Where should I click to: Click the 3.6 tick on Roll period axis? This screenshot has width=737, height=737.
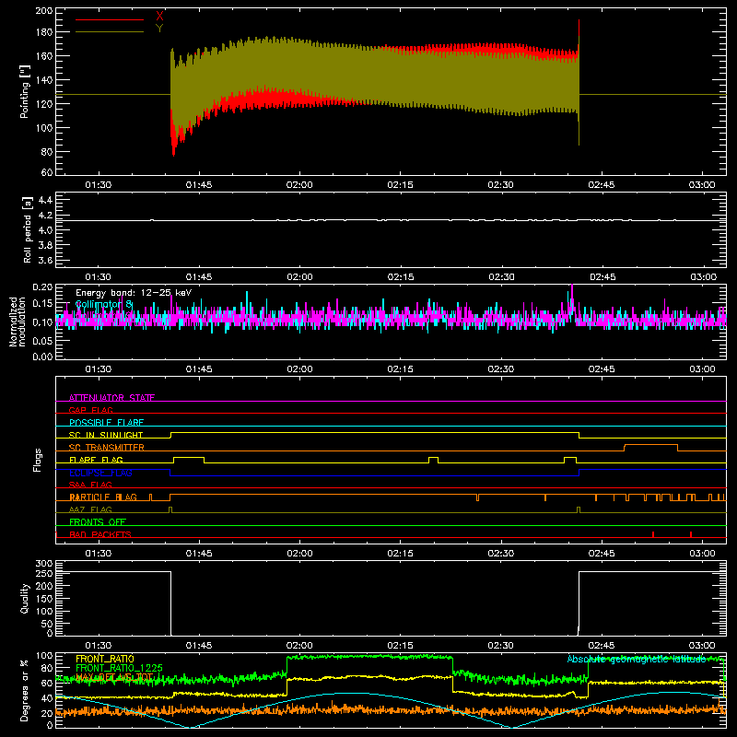pyautogui.click(x=45, y=260)
